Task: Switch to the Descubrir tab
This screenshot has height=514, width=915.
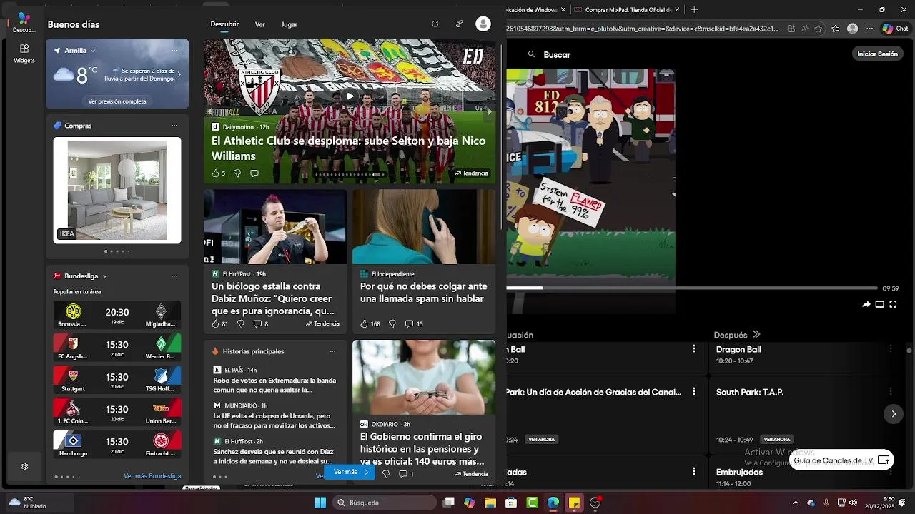Action: click(224, 24)
